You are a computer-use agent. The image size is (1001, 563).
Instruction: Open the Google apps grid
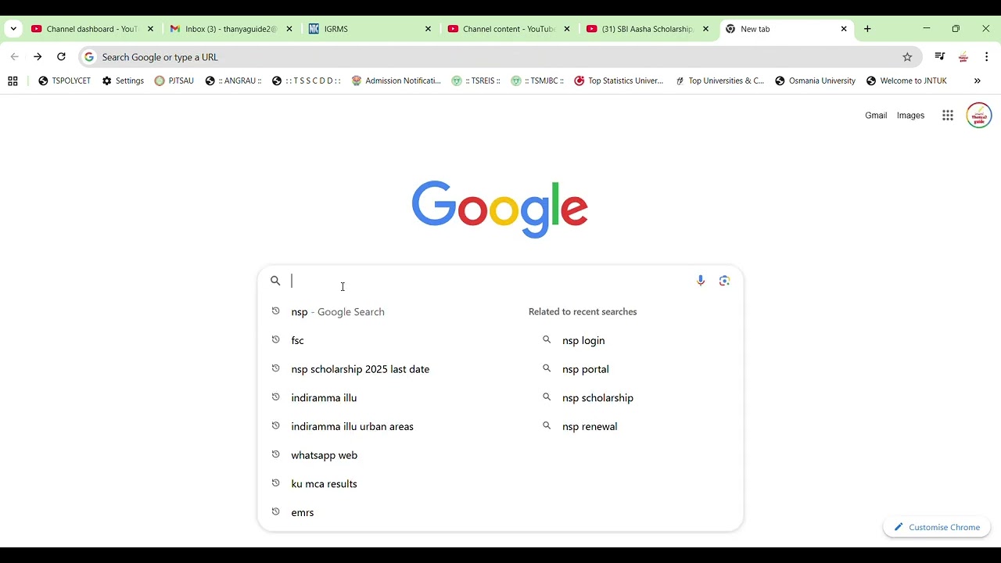point(948,116)
